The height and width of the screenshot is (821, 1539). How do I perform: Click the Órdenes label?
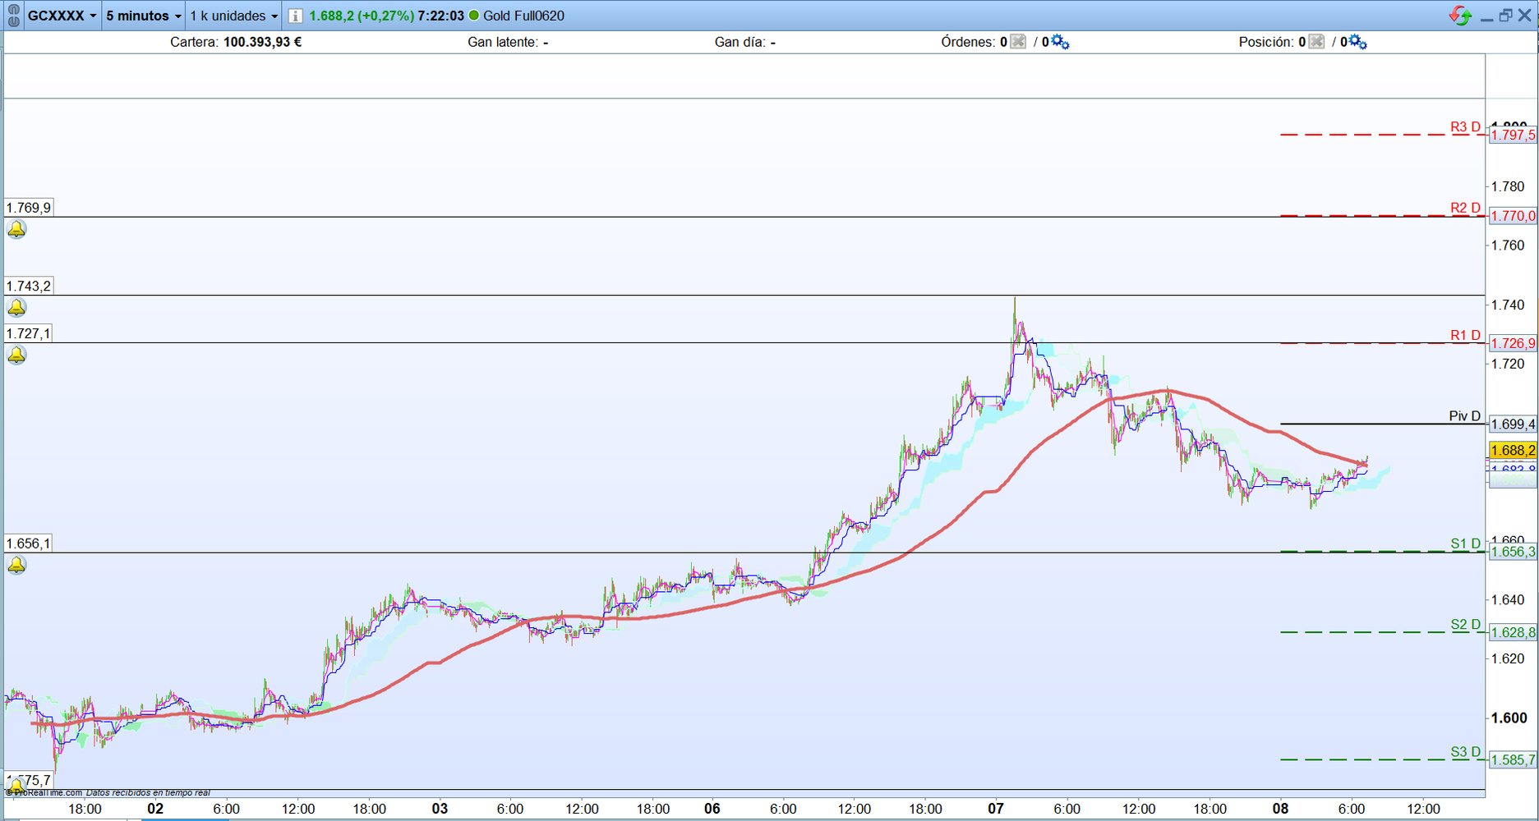point(968,42)
